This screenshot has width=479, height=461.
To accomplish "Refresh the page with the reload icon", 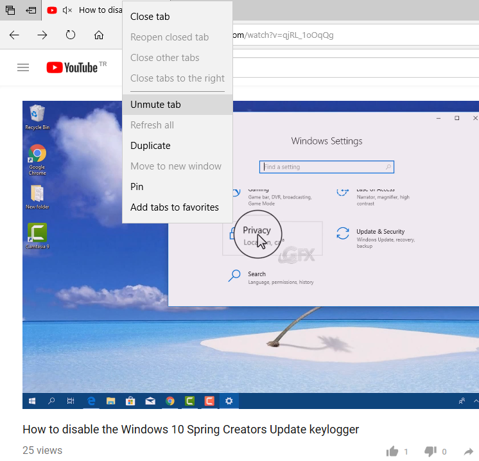I will coord(70,35).
